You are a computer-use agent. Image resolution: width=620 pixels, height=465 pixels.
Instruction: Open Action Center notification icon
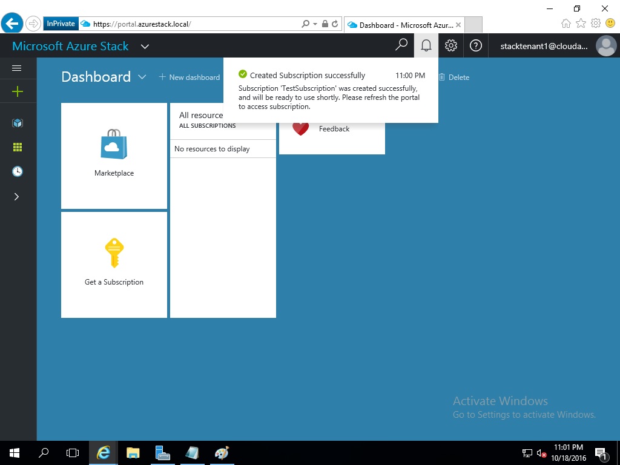click(x=601, y=453)
